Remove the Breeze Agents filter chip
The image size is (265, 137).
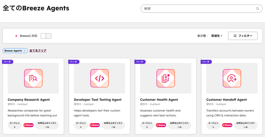[x=24, y=51]
